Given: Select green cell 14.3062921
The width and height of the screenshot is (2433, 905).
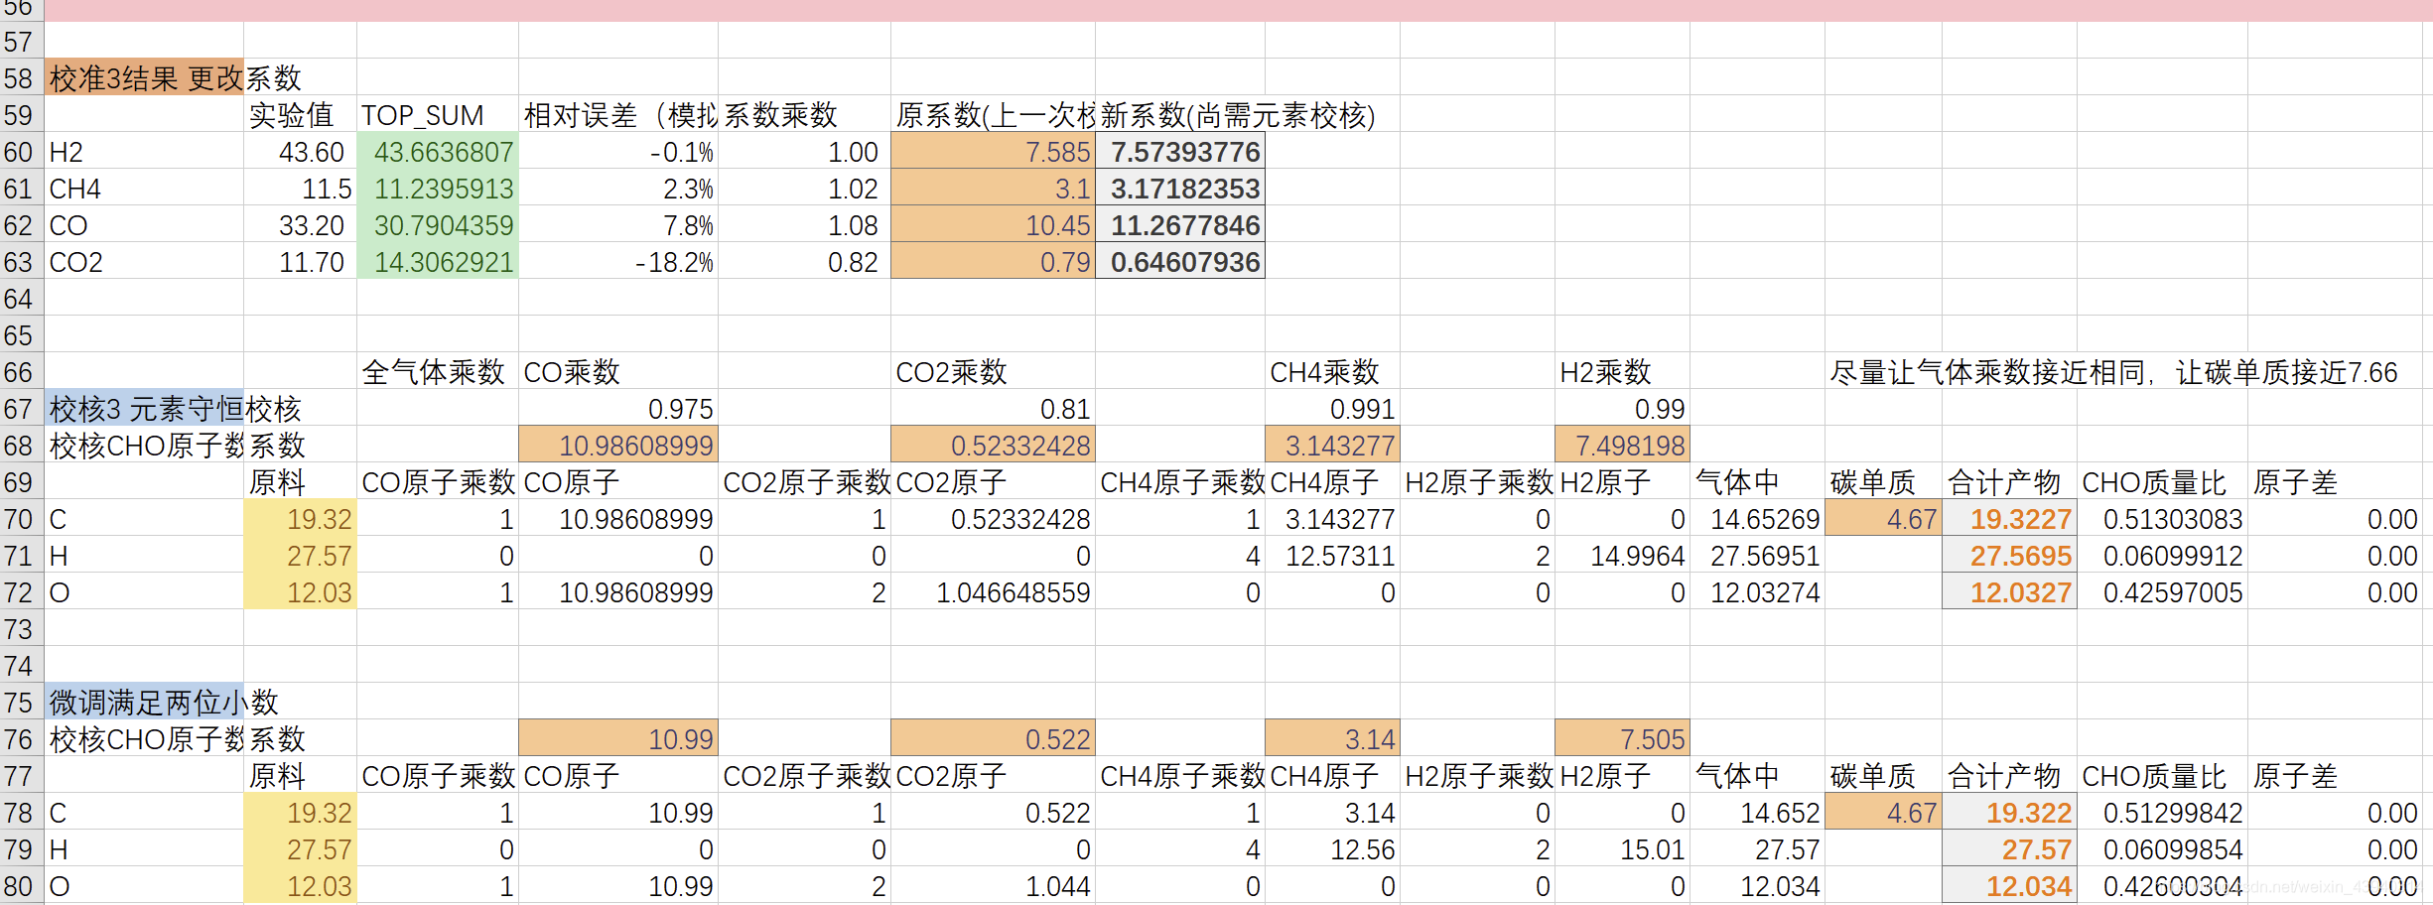Looking at the screenshot, I should tap(438, 261).
